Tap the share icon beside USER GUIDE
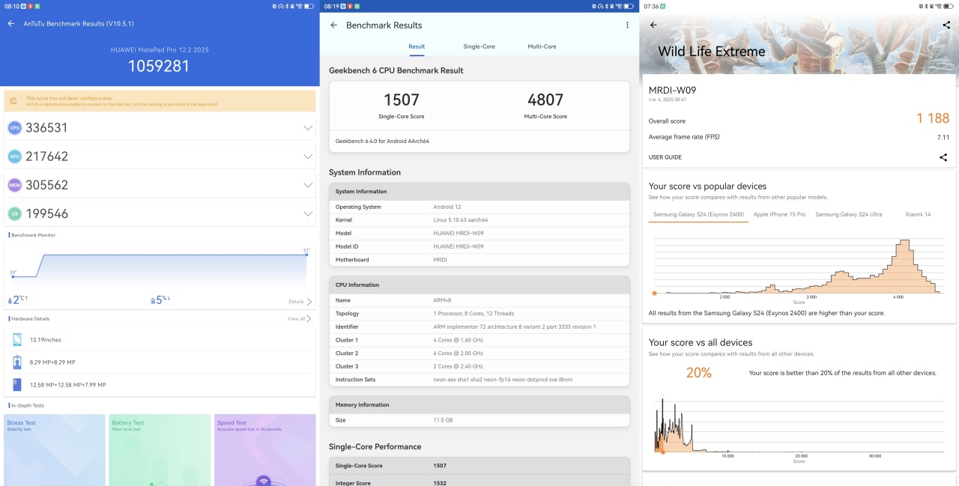 [943, 157]
